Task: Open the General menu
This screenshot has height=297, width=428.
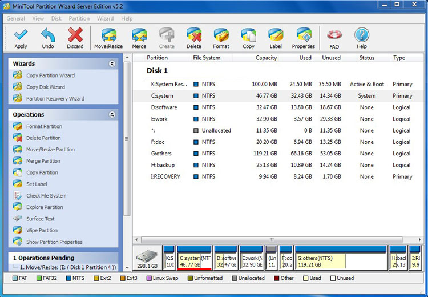Action: pyautogui.click(x=15, y=19)
